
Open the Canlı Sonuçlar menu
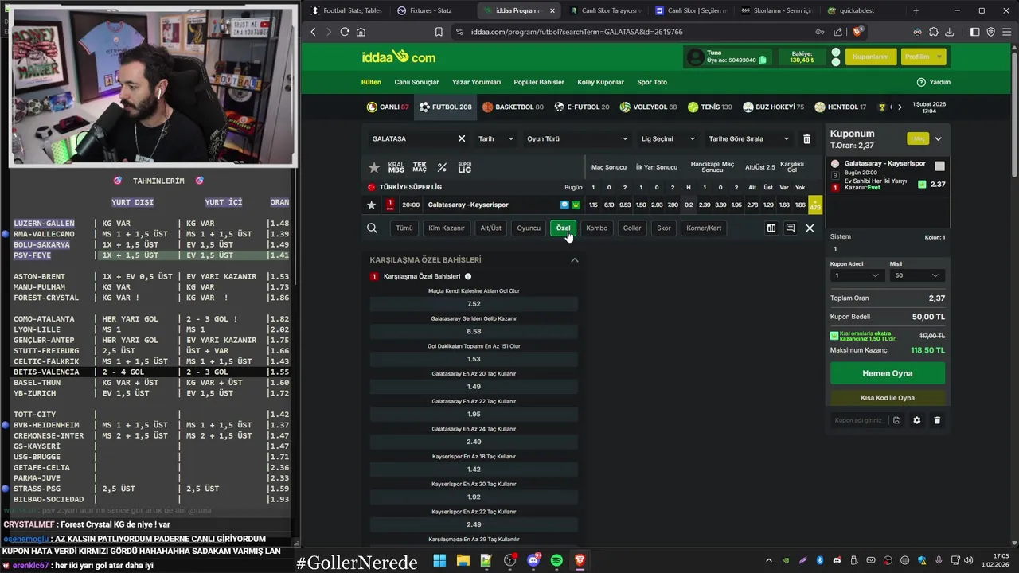click(416, 82)
